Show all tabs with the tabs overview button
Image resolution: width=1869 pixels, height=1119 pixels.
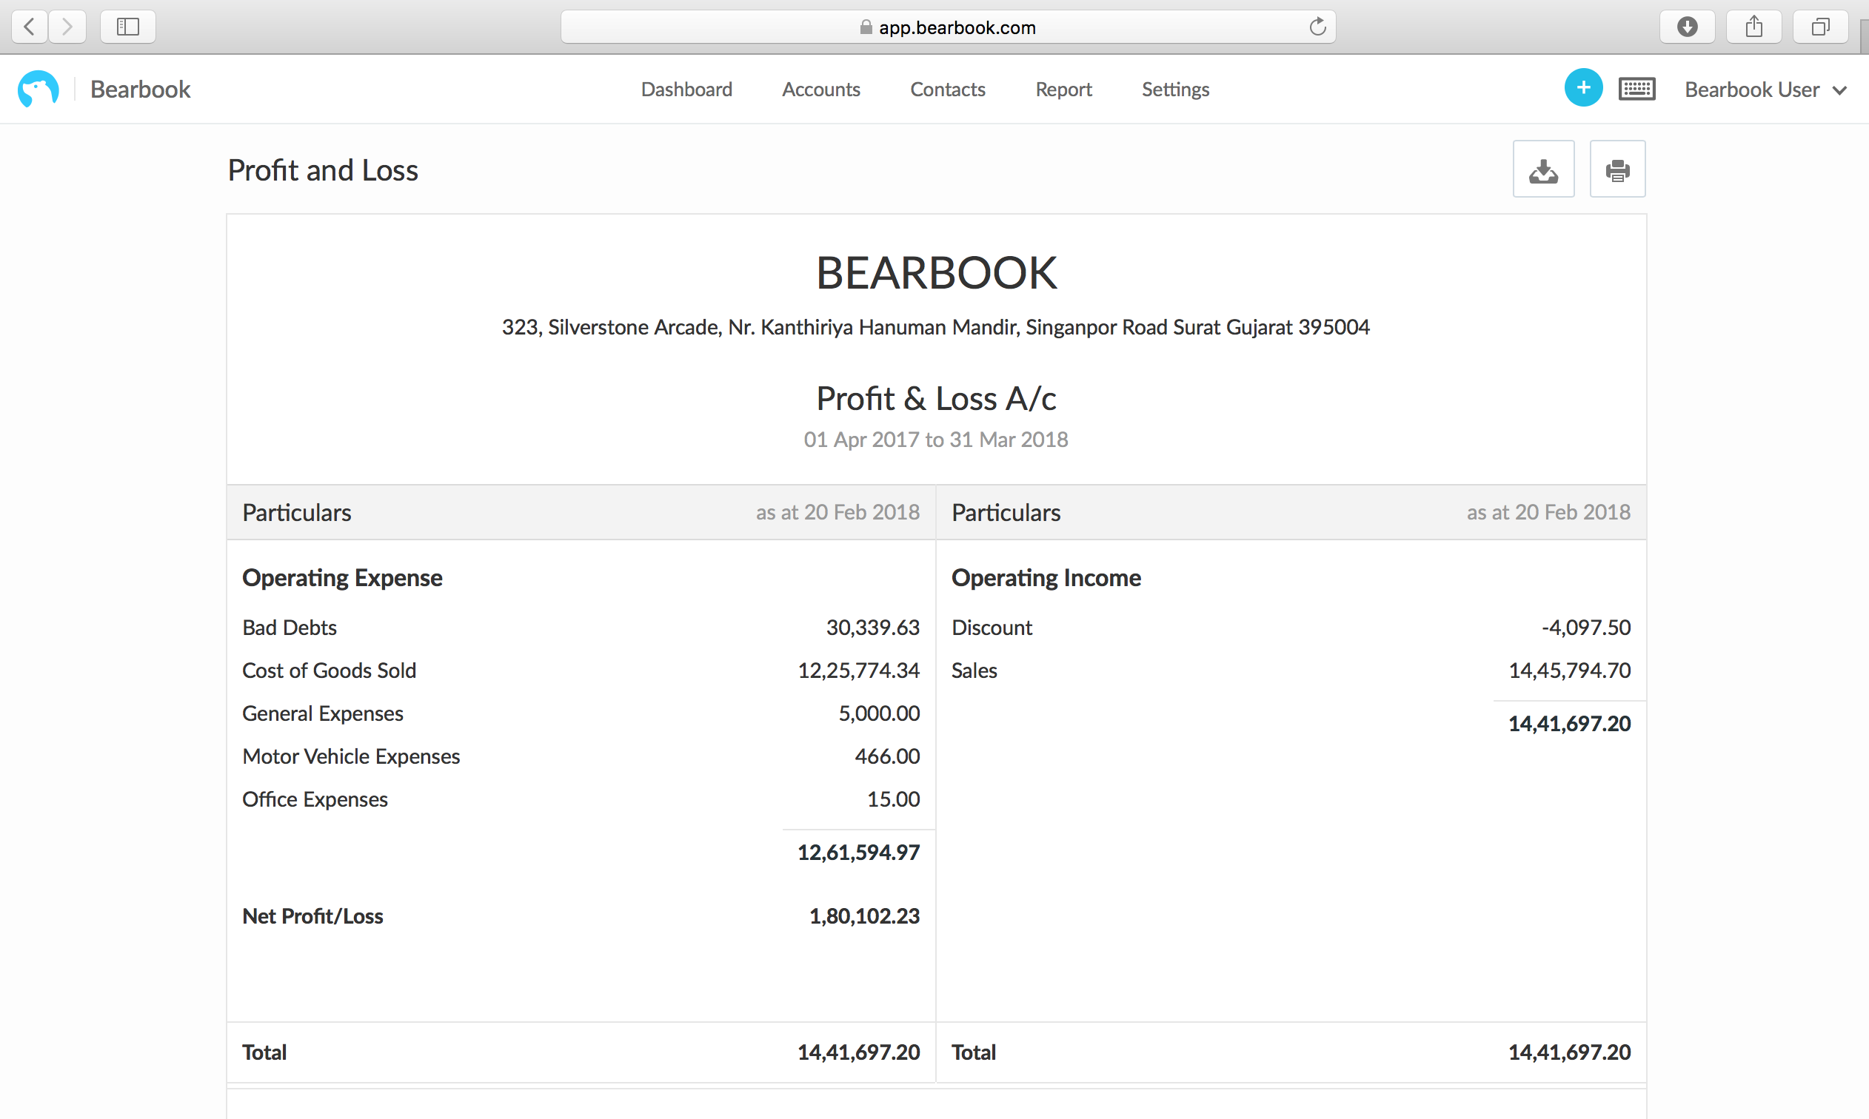[x=1820, y=27]
